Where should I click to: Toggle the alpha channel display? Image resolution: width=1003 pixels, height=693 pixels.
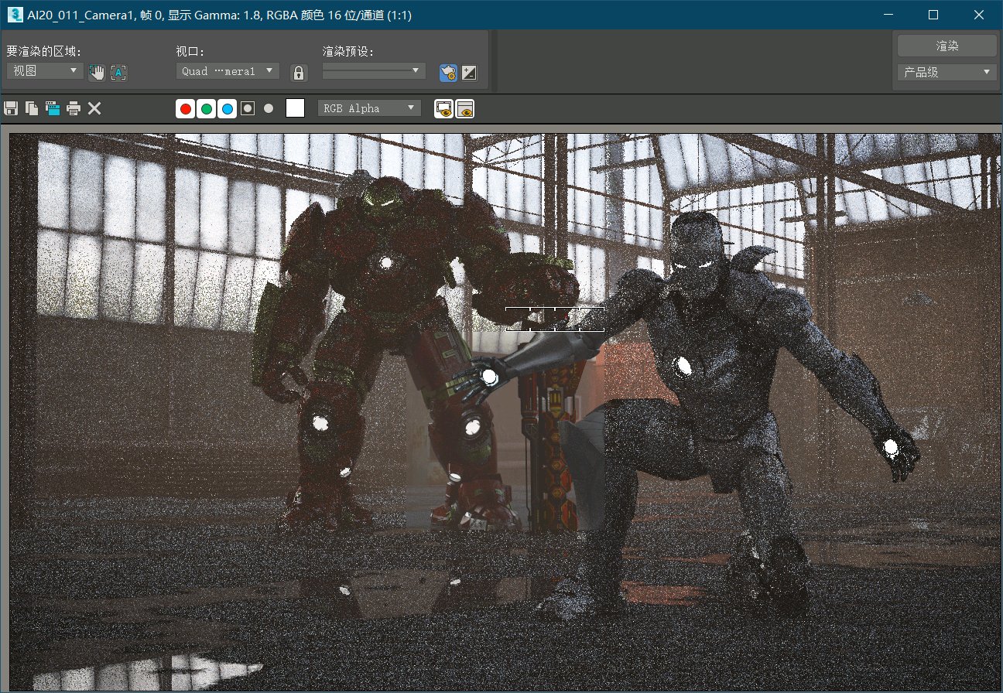[248, 109]
